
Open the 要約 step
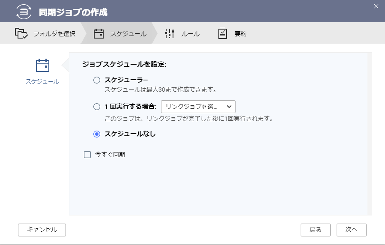click(x=240, y=34)
